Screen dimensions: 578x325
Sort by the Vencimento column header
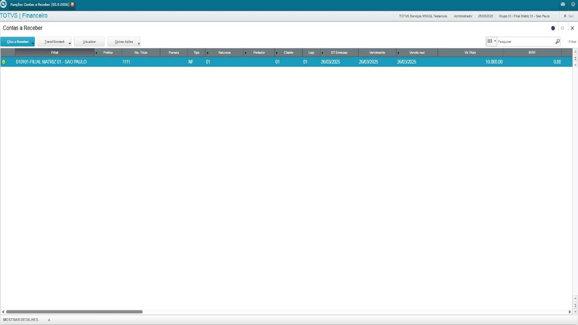click(x=378, y=52)
